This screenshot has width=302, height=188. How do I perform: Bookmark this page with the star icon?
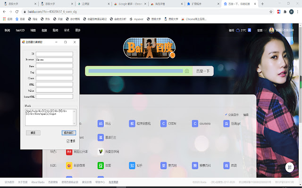271,12
